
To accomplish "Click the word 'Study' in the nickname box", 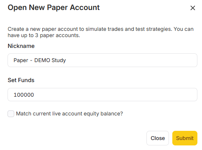I will click(x=59, y=60).
